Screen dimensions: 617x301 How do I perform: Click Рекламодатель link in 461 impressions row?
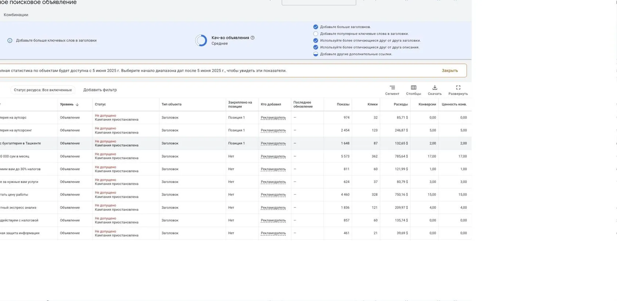[x=273, y=233]
